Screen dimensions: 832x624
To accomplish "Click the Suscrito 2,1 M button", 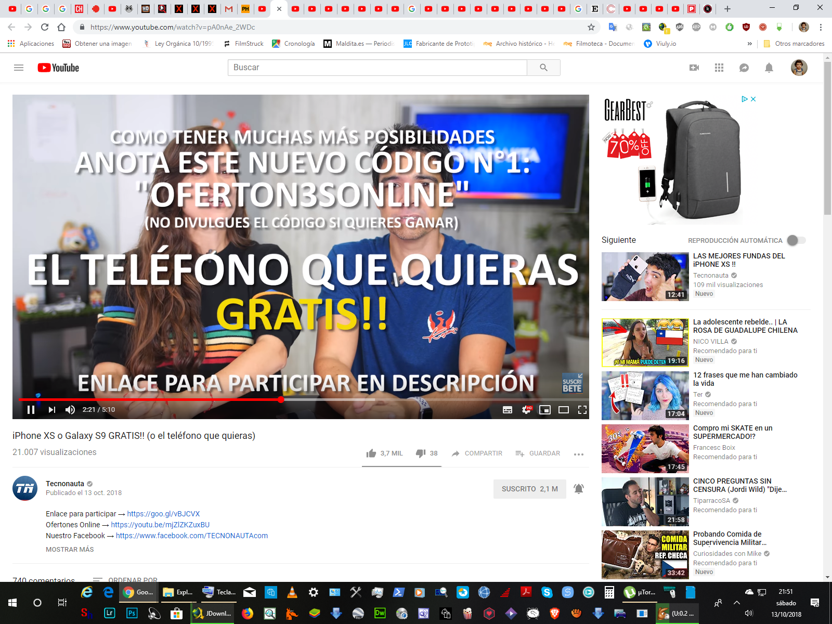I will (529, 489).
